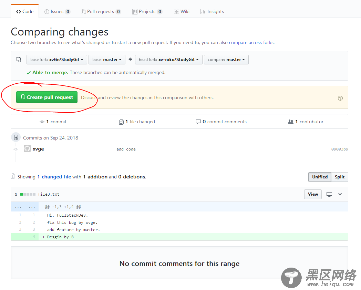Click the file icon beside Showing changed file

pos(13,176)
